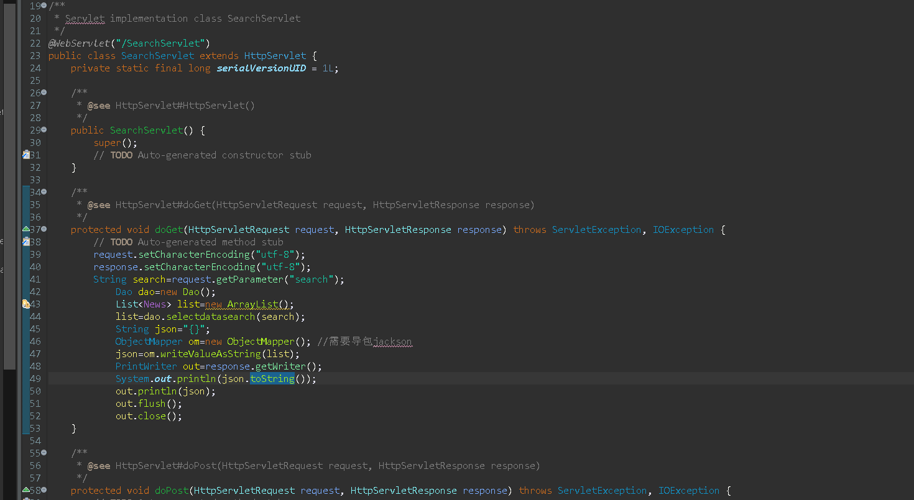Click the getWriter method call

pos(280,366)
